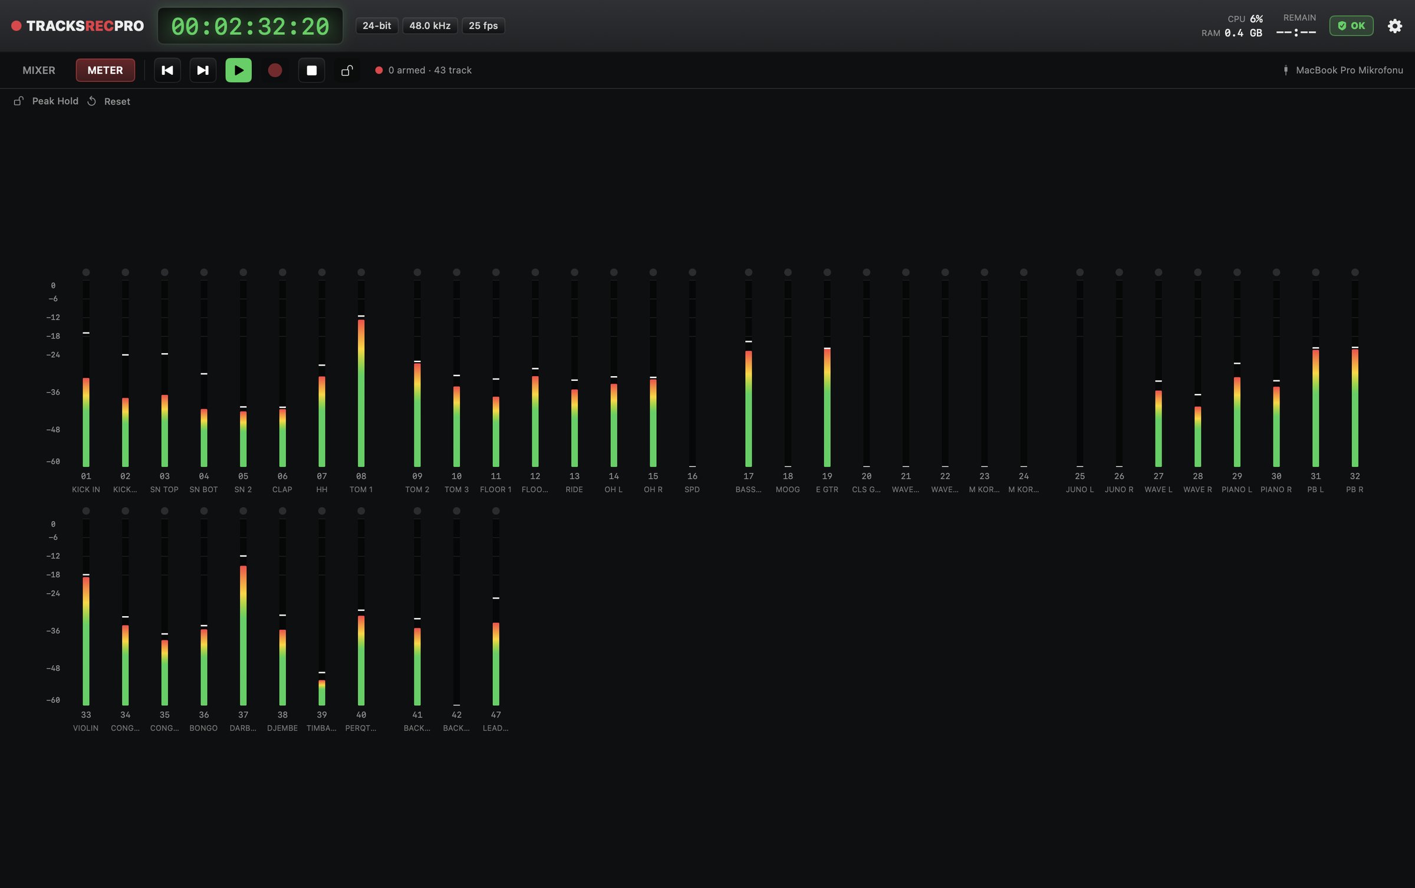The height and width of the screenshot is (888, 1415).
Task: Click the 08 TOM 1 level meter
Action: tap(361, 374)
